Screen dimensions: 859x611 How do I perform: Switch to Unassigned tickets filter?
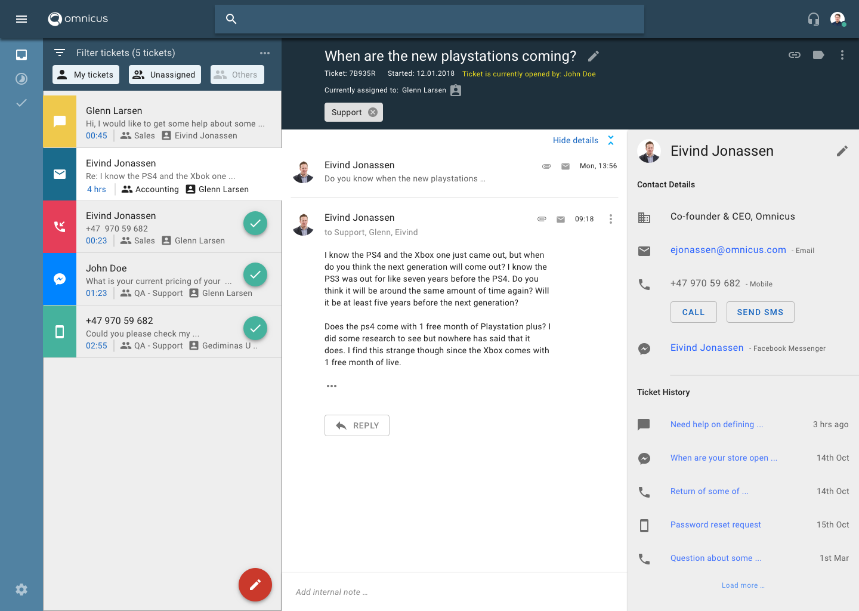click(165, 75)
